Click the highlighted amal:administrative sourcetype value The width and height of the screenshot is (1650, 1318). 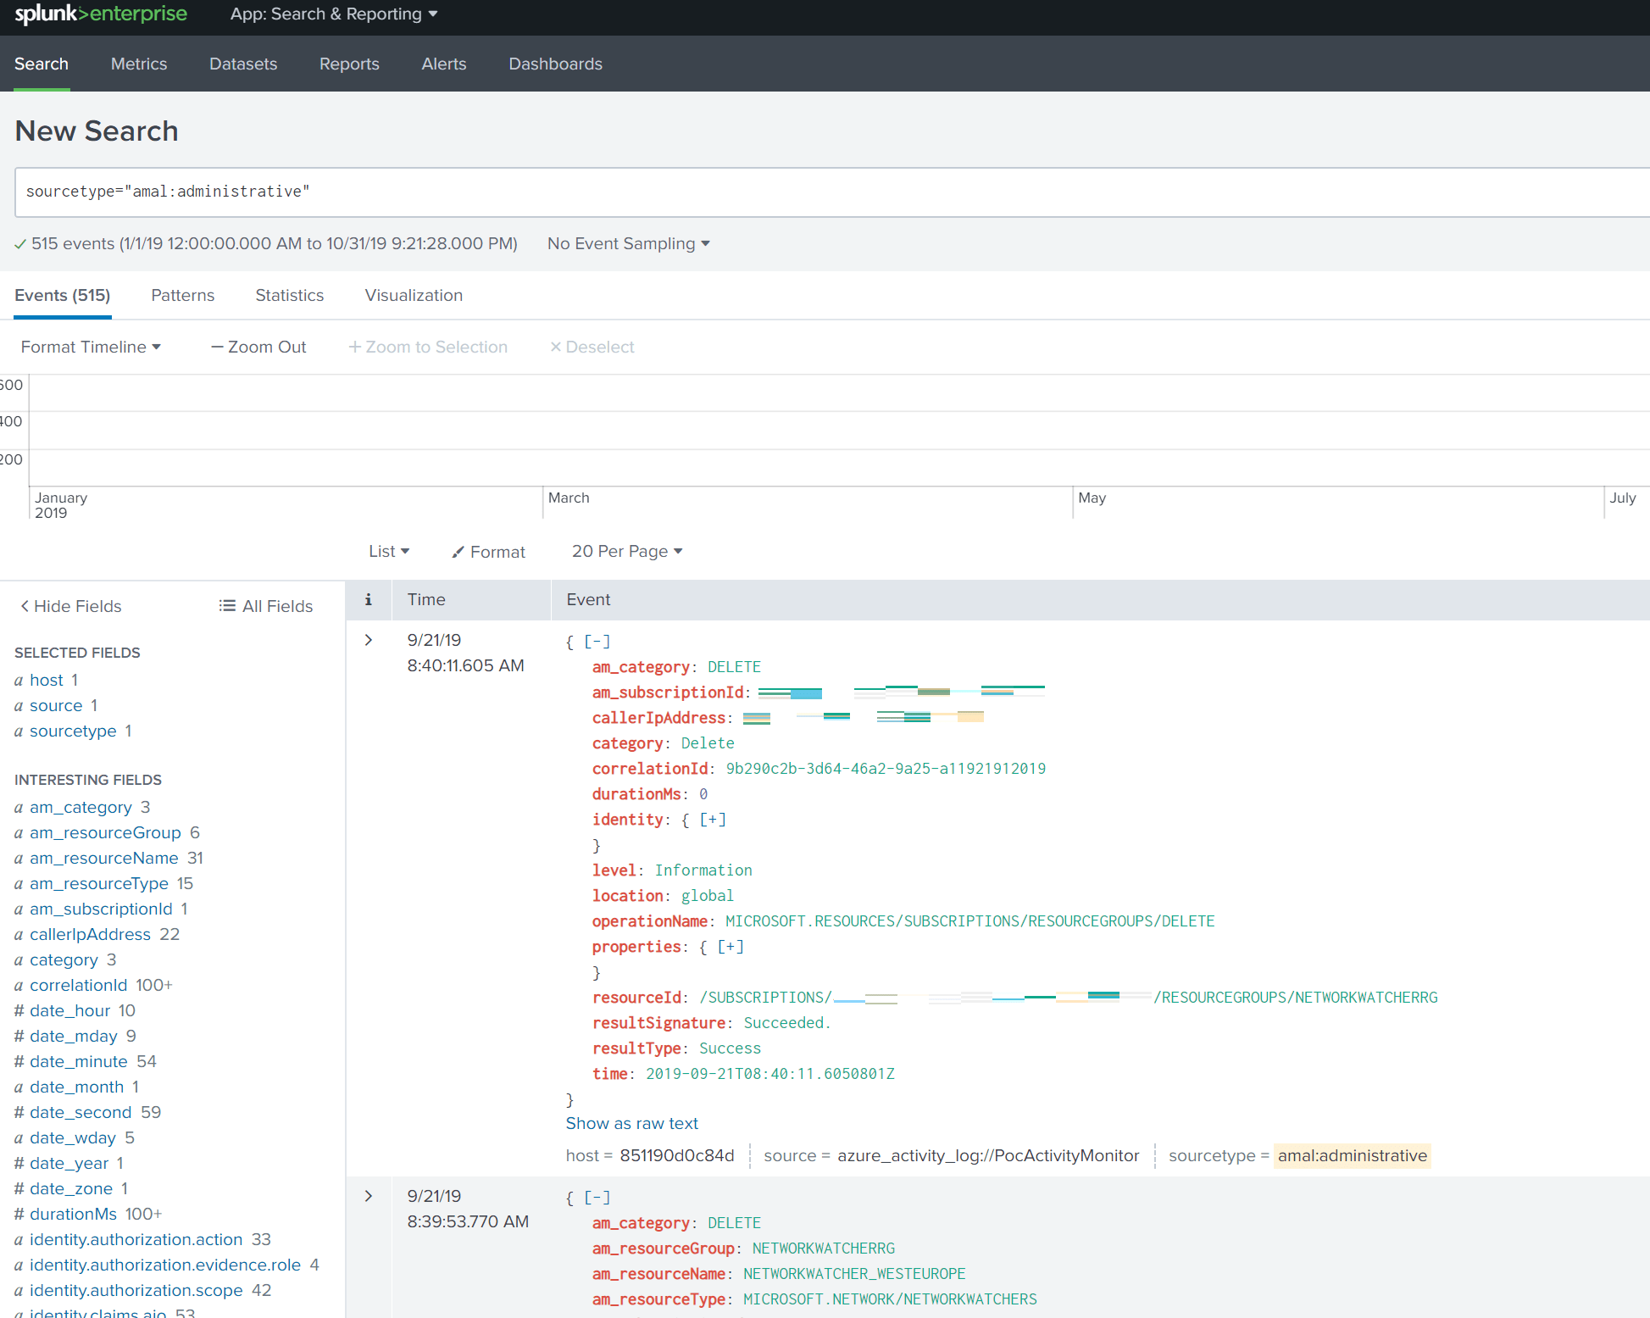[x=1353, y=1155]
